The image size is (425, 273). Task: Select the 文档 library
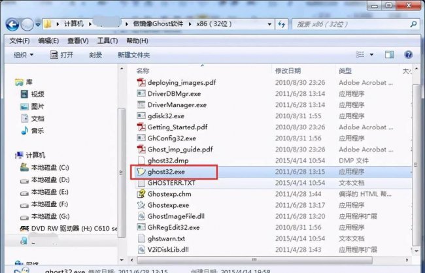(32, 118)
